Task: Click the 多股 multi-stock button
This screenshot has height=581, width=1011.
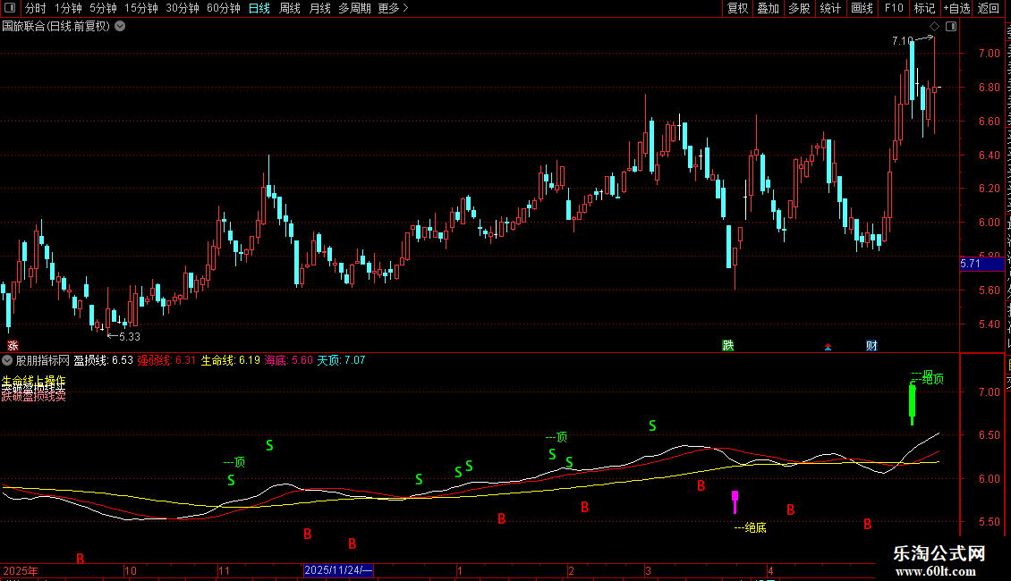Action: pos(800,8)
